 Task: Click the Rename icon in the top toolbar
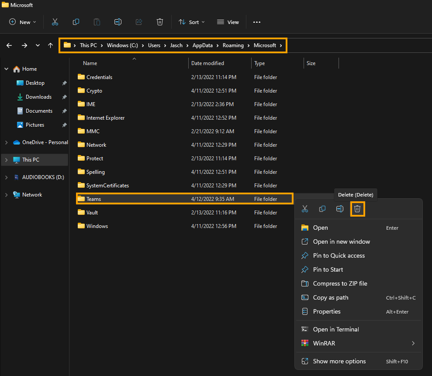[x=118, y=22]
